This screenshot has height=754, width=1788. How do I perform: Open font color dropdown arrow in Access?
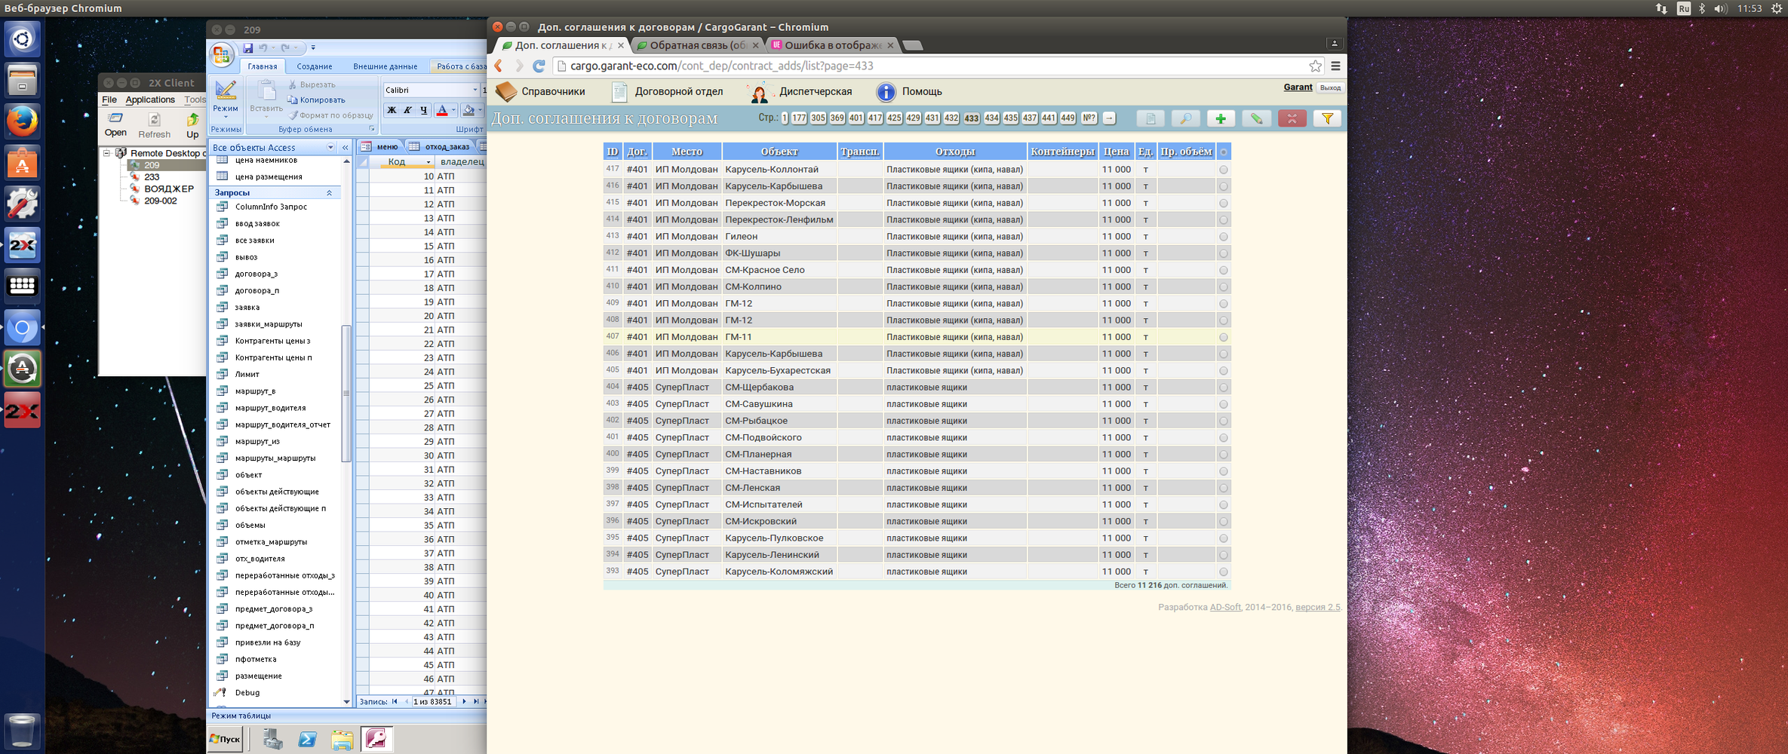coord(453,110)
